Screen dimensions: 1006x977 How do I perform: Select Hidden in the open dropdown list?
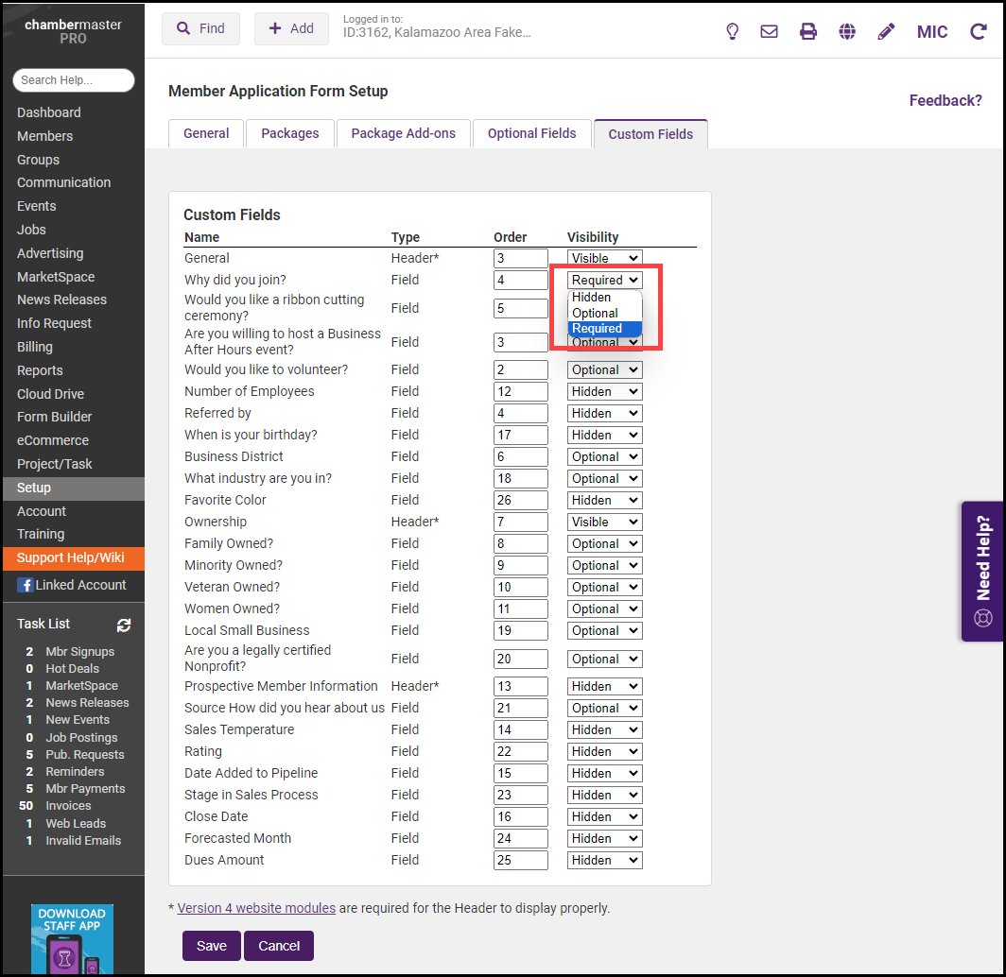[592, 297]
